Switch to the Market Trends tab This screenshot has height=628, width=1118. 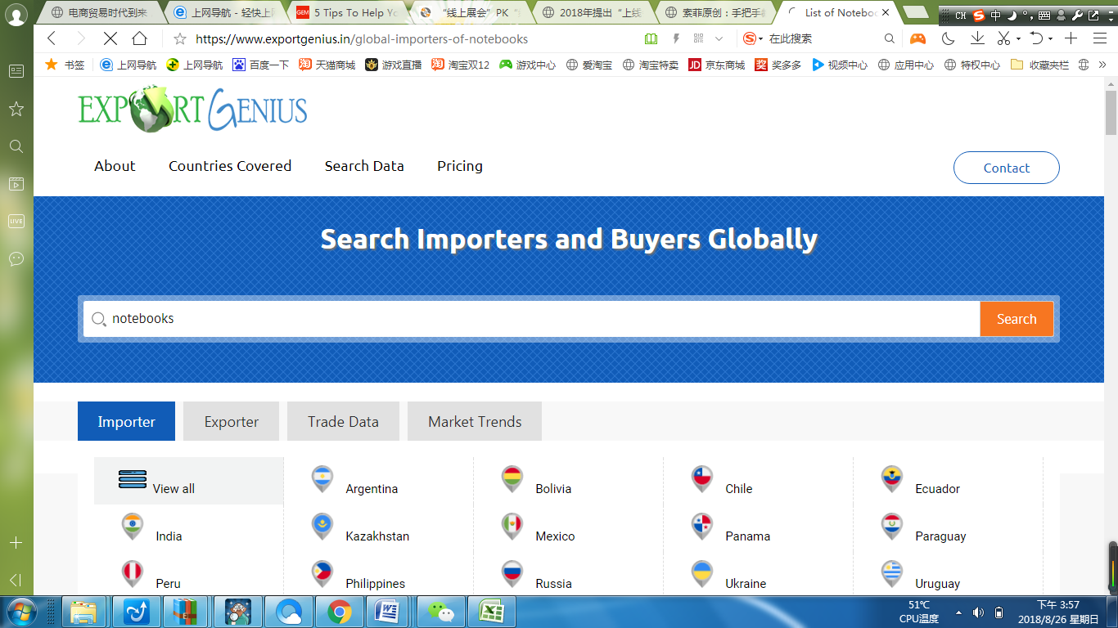[x=475, y=422]
